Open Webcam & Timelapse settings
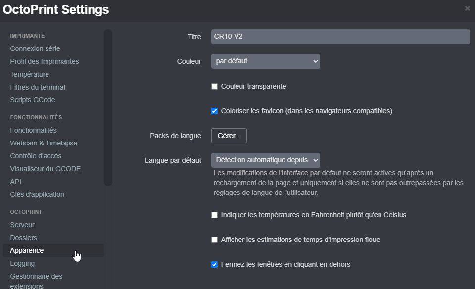This screenshot has width=475, height=289. tap(44, 143)
